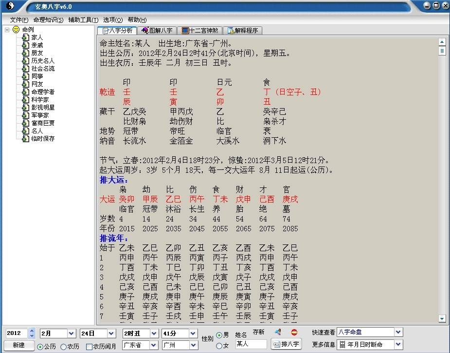Collapse the 命例 tree root node
The image size is (450, 353).
7,30
